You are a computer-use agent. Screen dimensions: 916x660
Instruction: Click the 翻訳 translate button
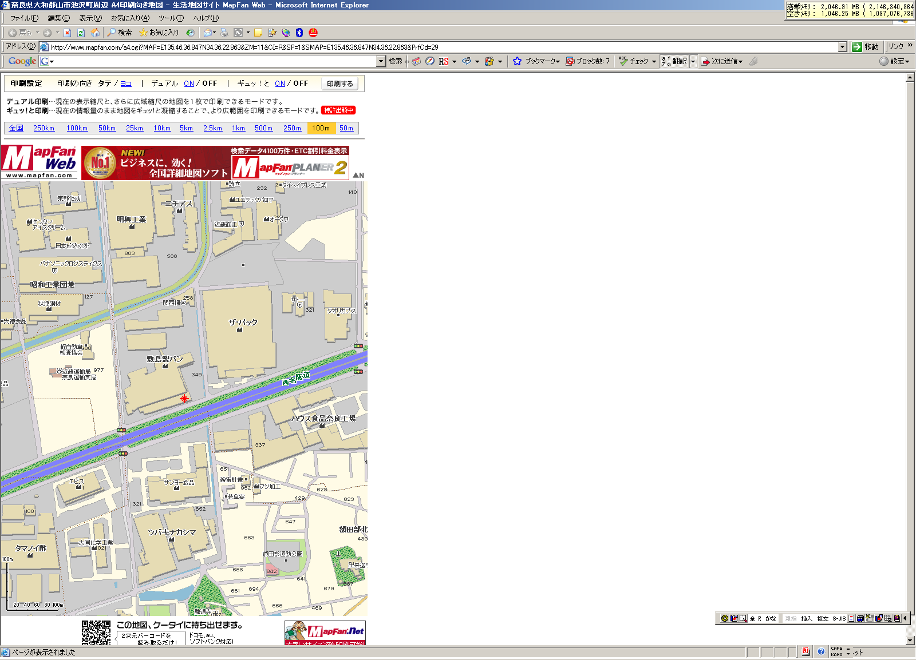click(x=674, y=61)
